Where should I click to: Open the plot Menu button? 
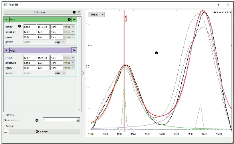pyautogui.click(x=96, y=14)
